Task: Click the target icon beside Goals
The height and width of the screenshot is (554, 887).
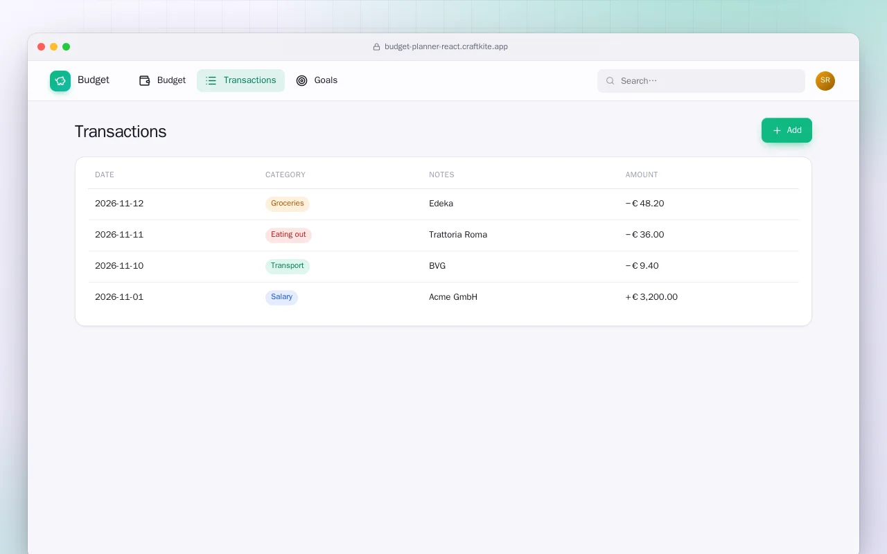Action: coord(301,80)
